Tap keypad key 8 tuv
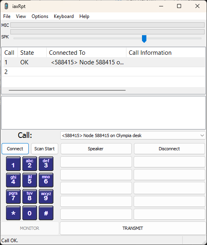Screen dimensions: 207x245 30,196
